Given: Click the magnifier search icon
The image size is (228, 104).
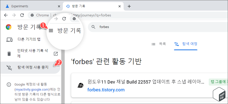Looking at the screenshot, I should tap(93, 27).
